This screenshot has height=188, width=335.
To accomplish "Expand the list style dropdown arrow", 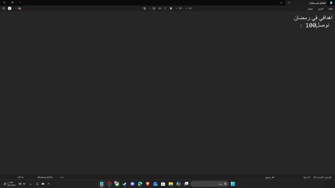I will [177, 8].
